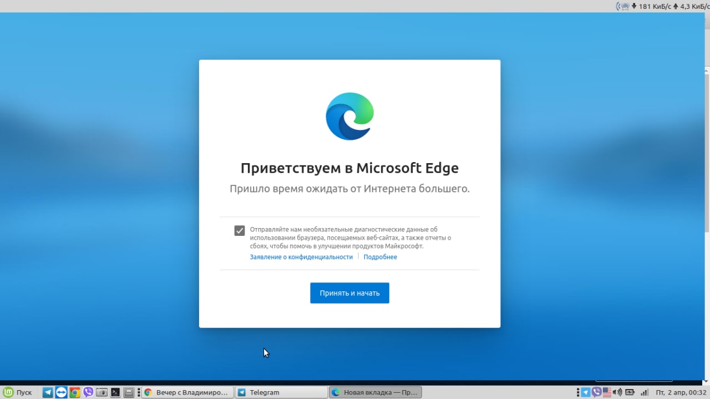Screen dimensions: 710x399
Task: Launch Telegram from the taskbar launcher
Action: [48, 392]
